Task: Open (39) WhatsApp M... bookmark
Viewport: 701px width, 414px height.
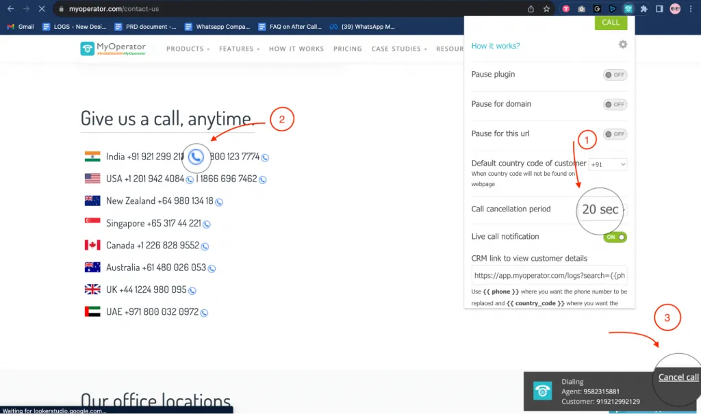Action: tap(363, 27)
